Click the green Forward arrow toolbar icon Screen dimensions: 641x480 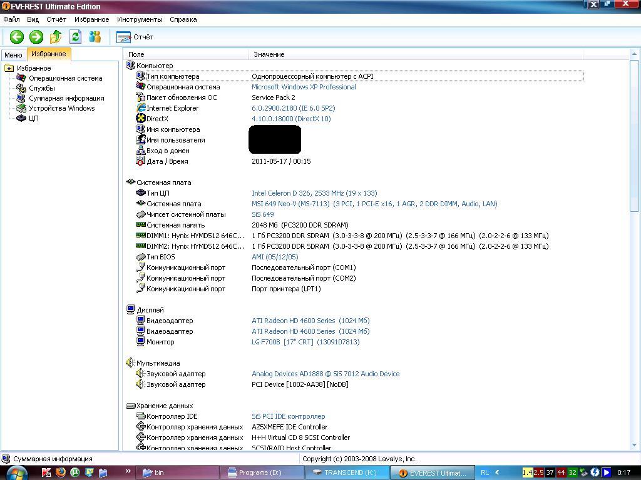pos(36,37)
